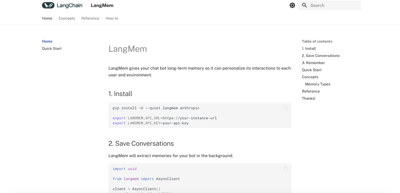Click the search magnifier icon
The width and height of the screenshot is (400, 193).
tap(305, 5)
